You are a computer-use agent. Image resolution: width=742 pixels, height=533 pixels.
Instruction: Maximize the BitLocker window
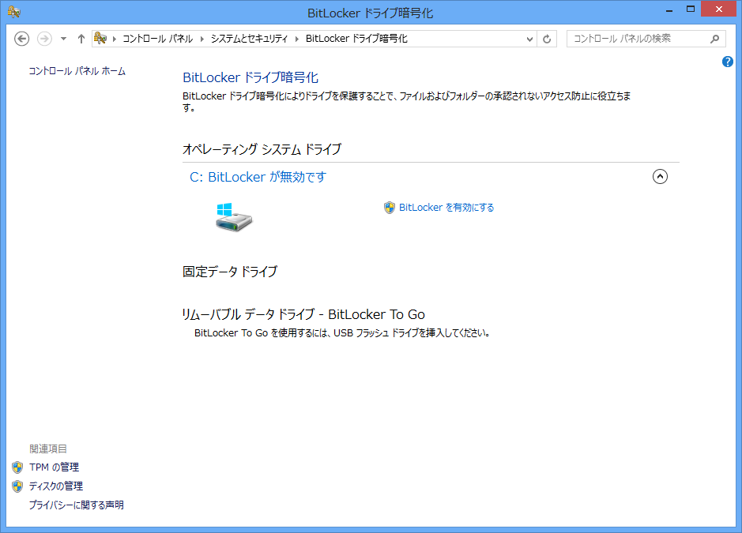691,9
